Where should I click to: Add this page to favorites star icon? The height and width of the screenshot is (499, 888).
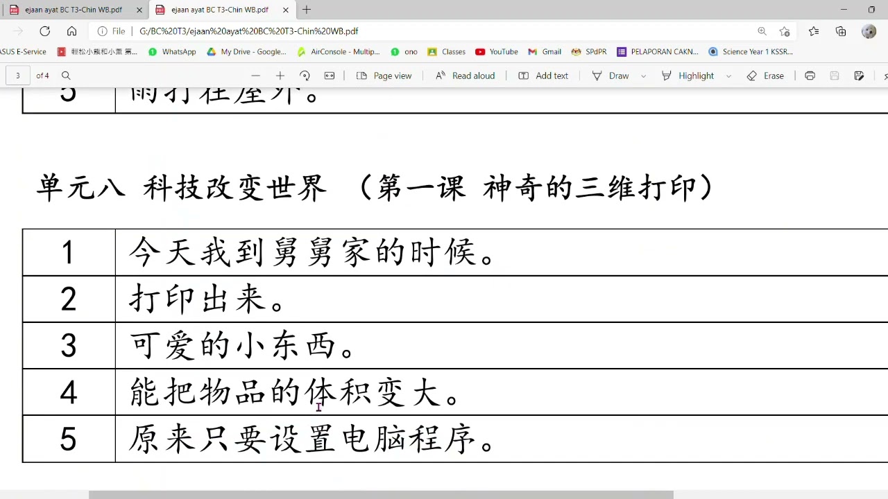click(785, 31)
